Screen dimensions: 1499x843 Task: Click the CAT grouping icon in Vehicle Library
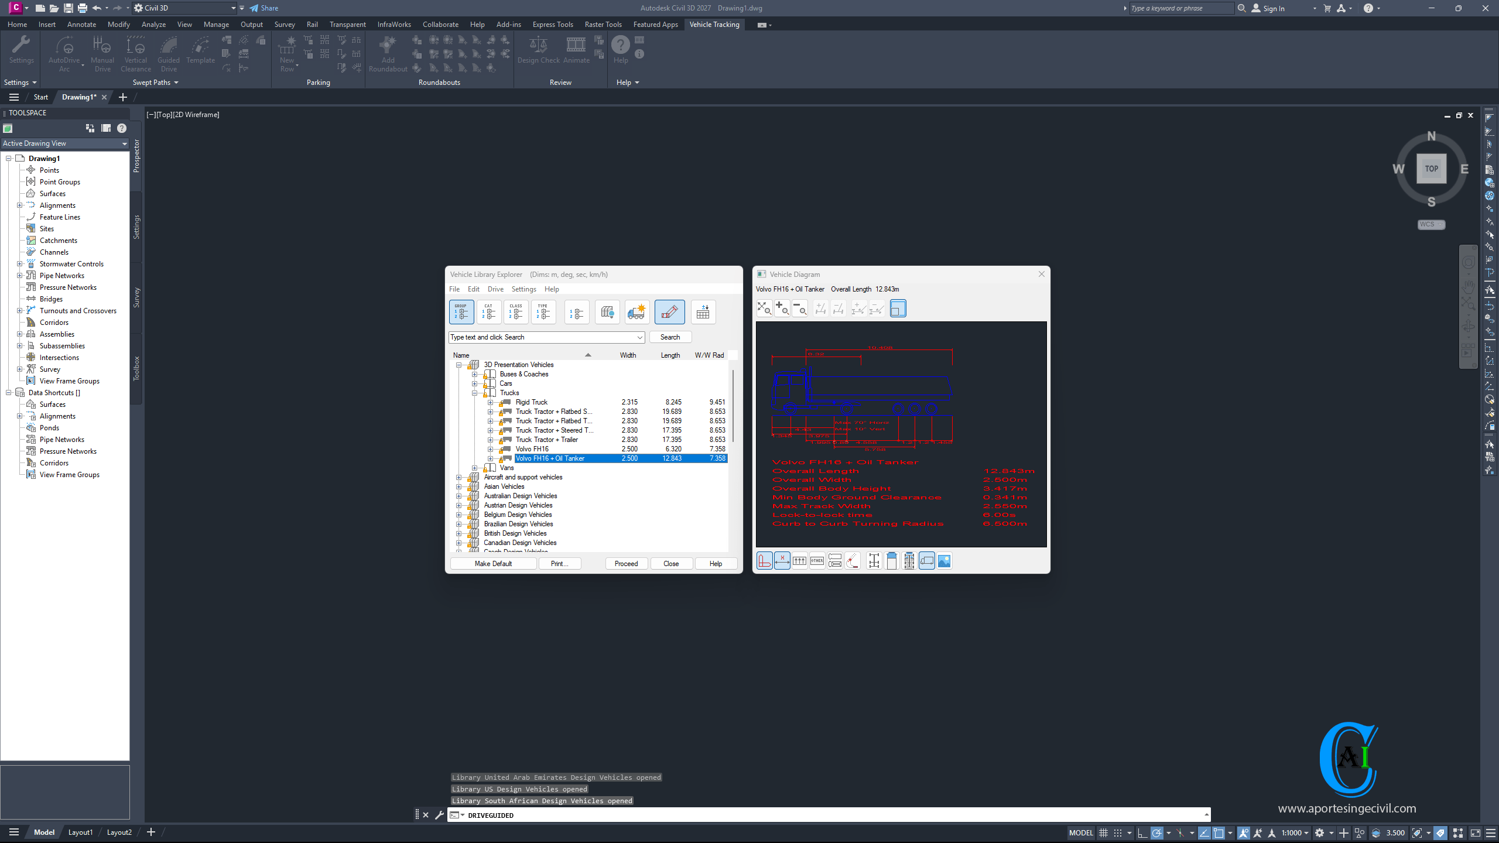[488, 312]
